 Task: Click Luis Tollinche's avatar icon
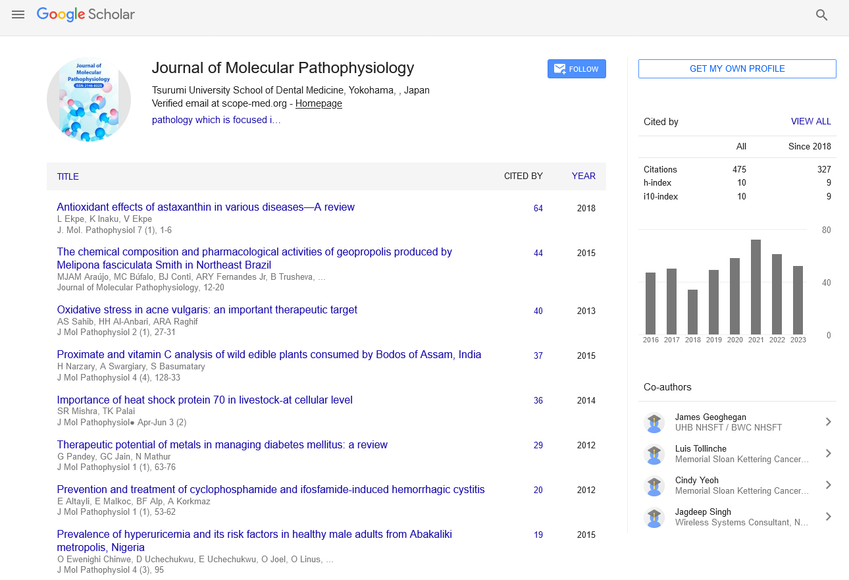(654, 454)
